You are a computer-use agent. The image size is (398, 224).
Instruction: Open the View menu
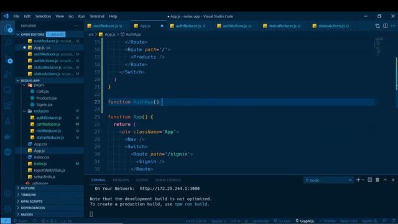[x=60, y=16]
